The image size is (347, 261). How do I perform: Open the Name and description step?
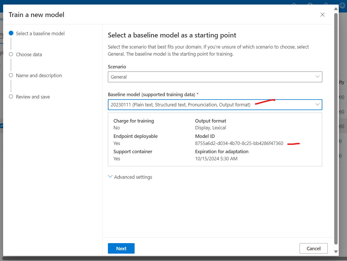(x=35, y=75)
